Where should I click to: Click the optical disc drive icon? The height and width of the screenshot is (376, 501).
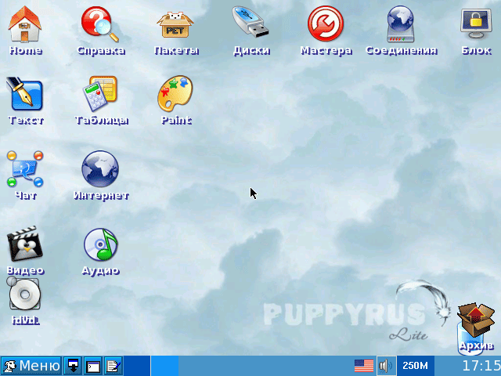(x=24, y=295)
